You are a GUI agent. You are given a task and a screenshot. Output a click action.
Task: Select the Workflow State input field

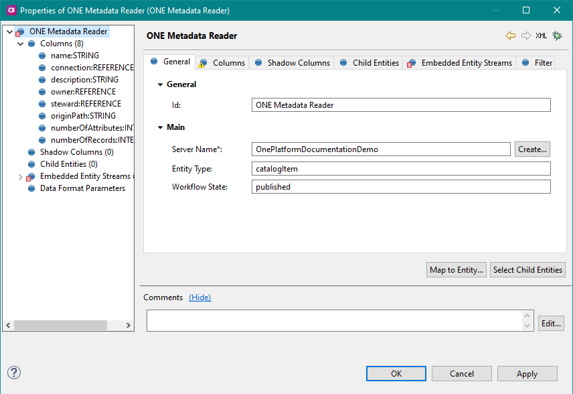coord(400,187)
